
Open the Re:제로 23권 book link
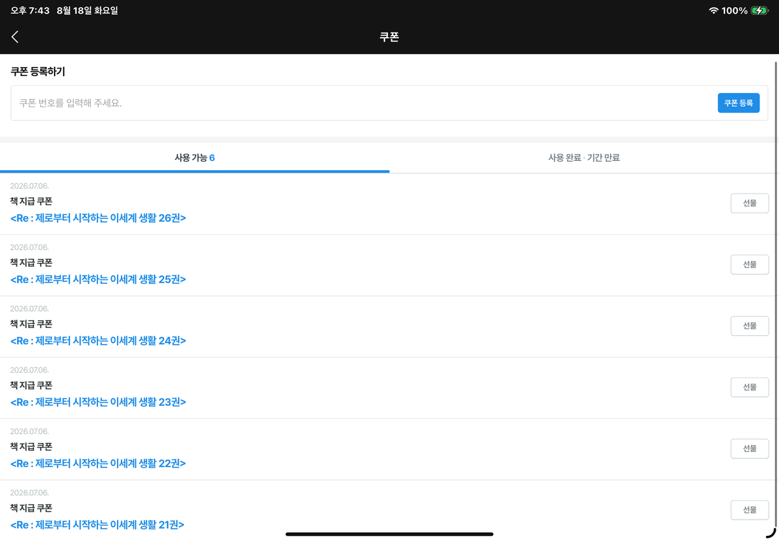point(98,402)
